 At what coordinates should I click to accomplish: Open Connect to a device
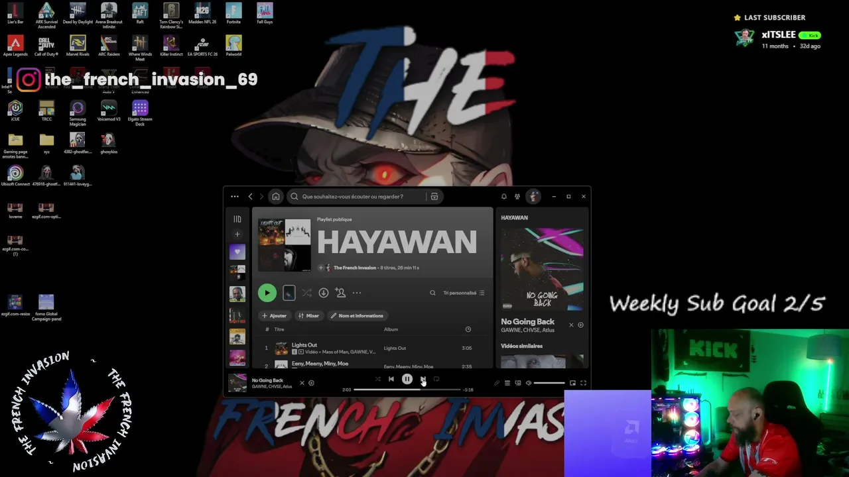518,383
